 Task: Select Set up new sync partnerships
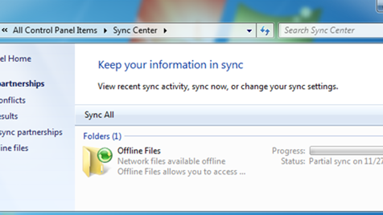(31, 132)
